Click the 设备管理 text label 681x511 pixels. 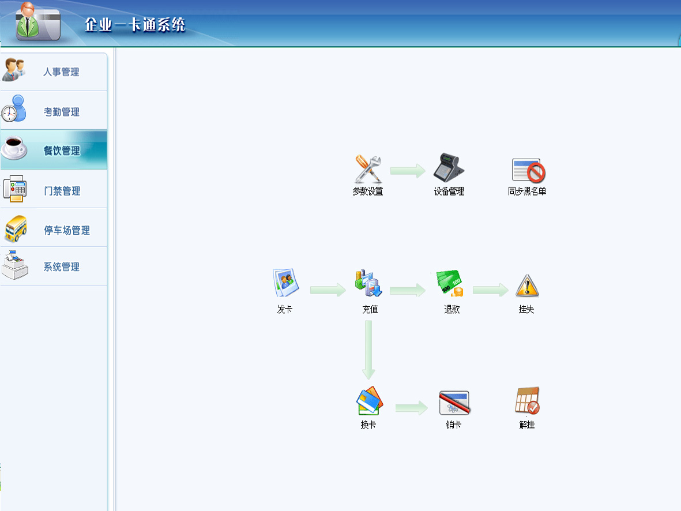[449, 191]
